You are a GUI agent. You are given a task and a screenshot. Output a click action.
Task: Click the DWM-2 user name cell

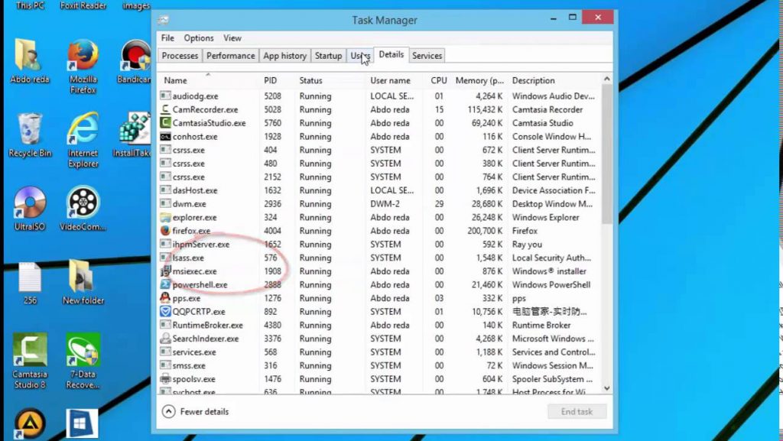coord(385,203)
